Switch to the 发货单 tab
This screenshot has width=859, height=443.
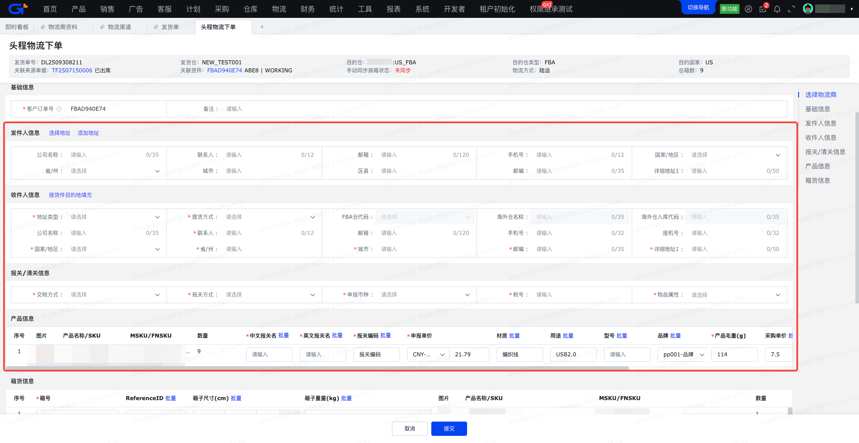coord(170,27)
